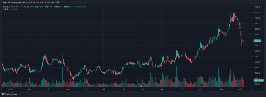Click the 4月 time axis label
The height and width of the screenshot is (97, 266).
(x=124, y=89)
